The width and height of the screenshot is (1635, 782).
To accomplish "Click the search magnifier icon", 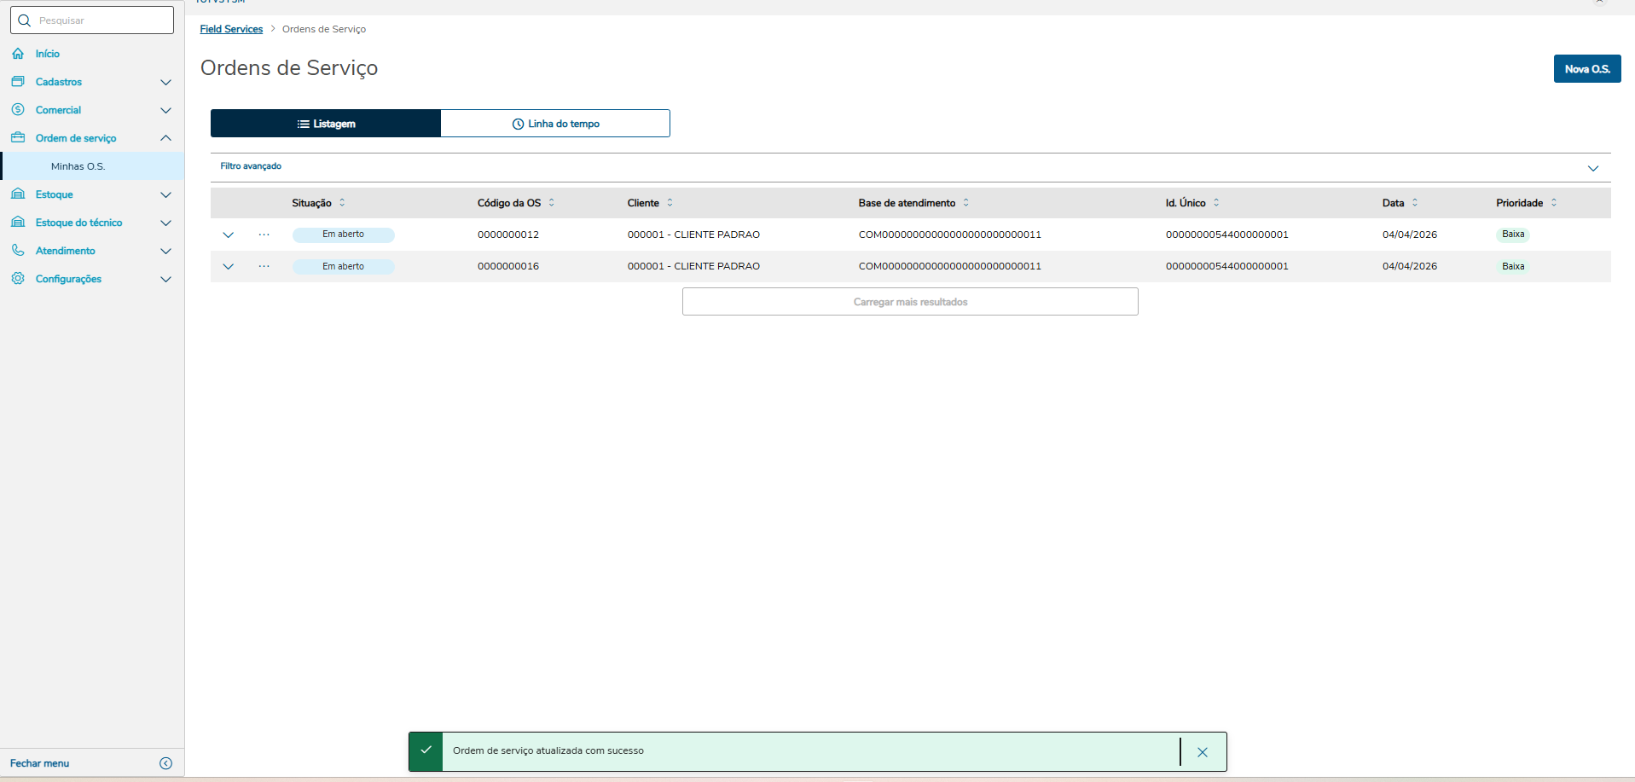I will [x=24, y=20].
